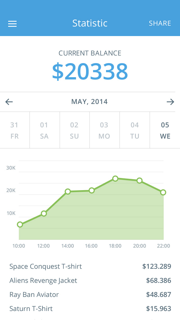180x320 pixels.
Task: Tap the 20:00 chart data point
Action: click(x=139, y=181)
